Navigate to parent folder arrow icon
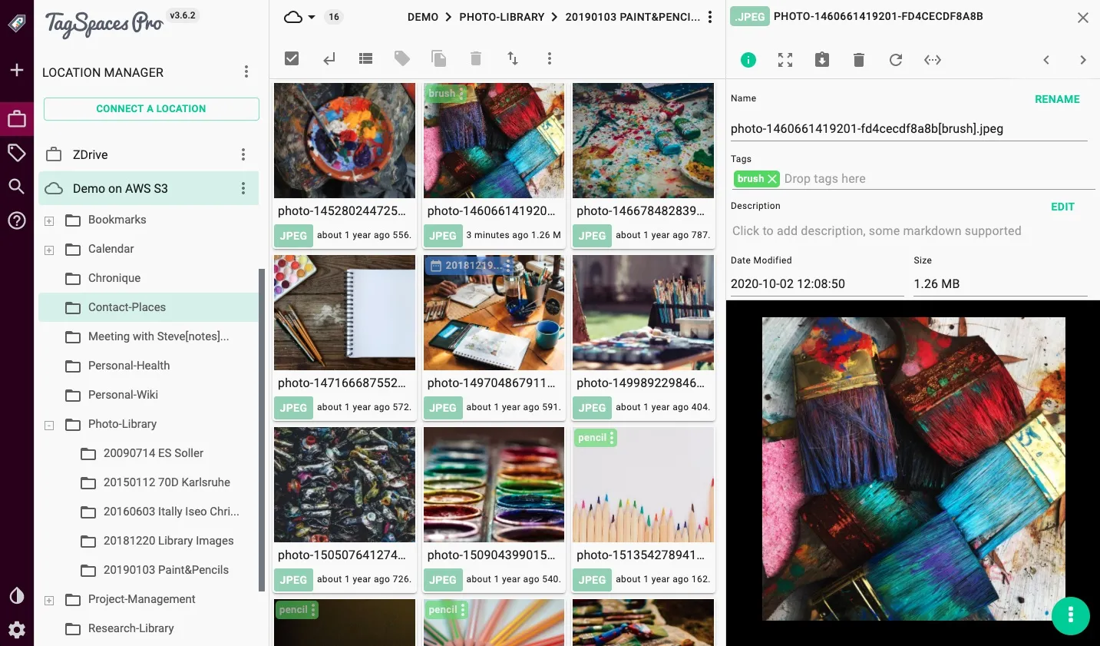 coord(329,58)
